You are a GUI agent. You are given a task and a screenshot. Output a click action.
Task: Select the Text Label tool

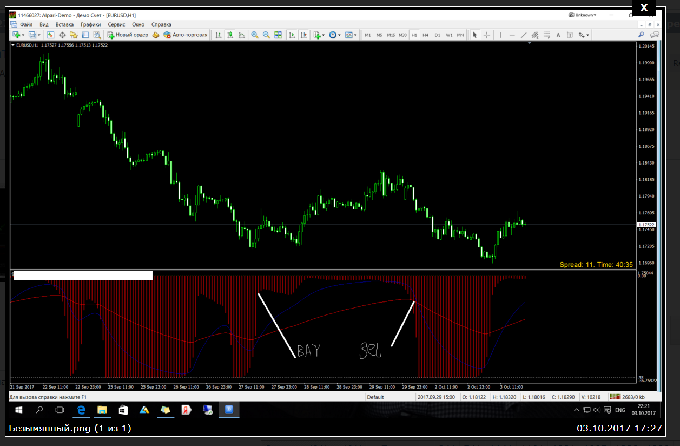[x=570, y=35]
